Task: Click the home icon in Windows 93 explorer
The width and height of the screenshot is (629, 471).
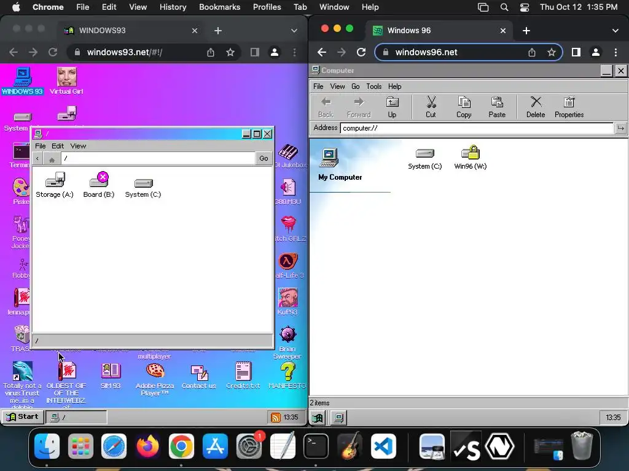Action: coord(52,159)
